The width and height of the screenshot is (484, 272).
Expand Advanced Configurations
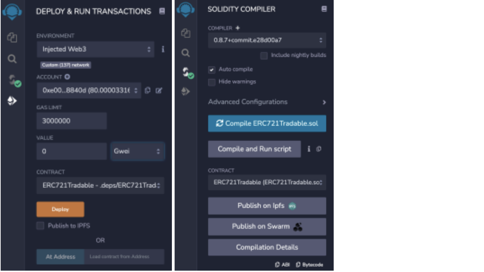tap(248, 102)
